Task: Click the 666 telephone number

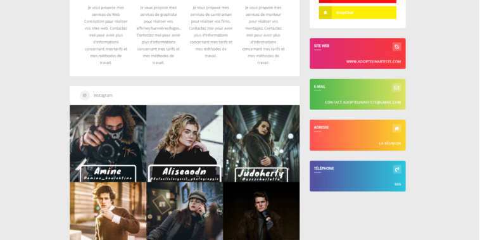Action: tap(398, 184)
